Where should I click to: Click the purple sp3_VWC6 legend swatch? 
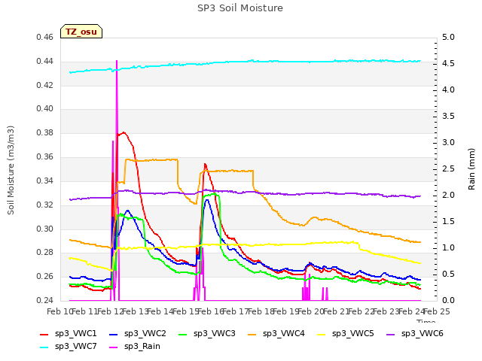click(x=391, y=334)
